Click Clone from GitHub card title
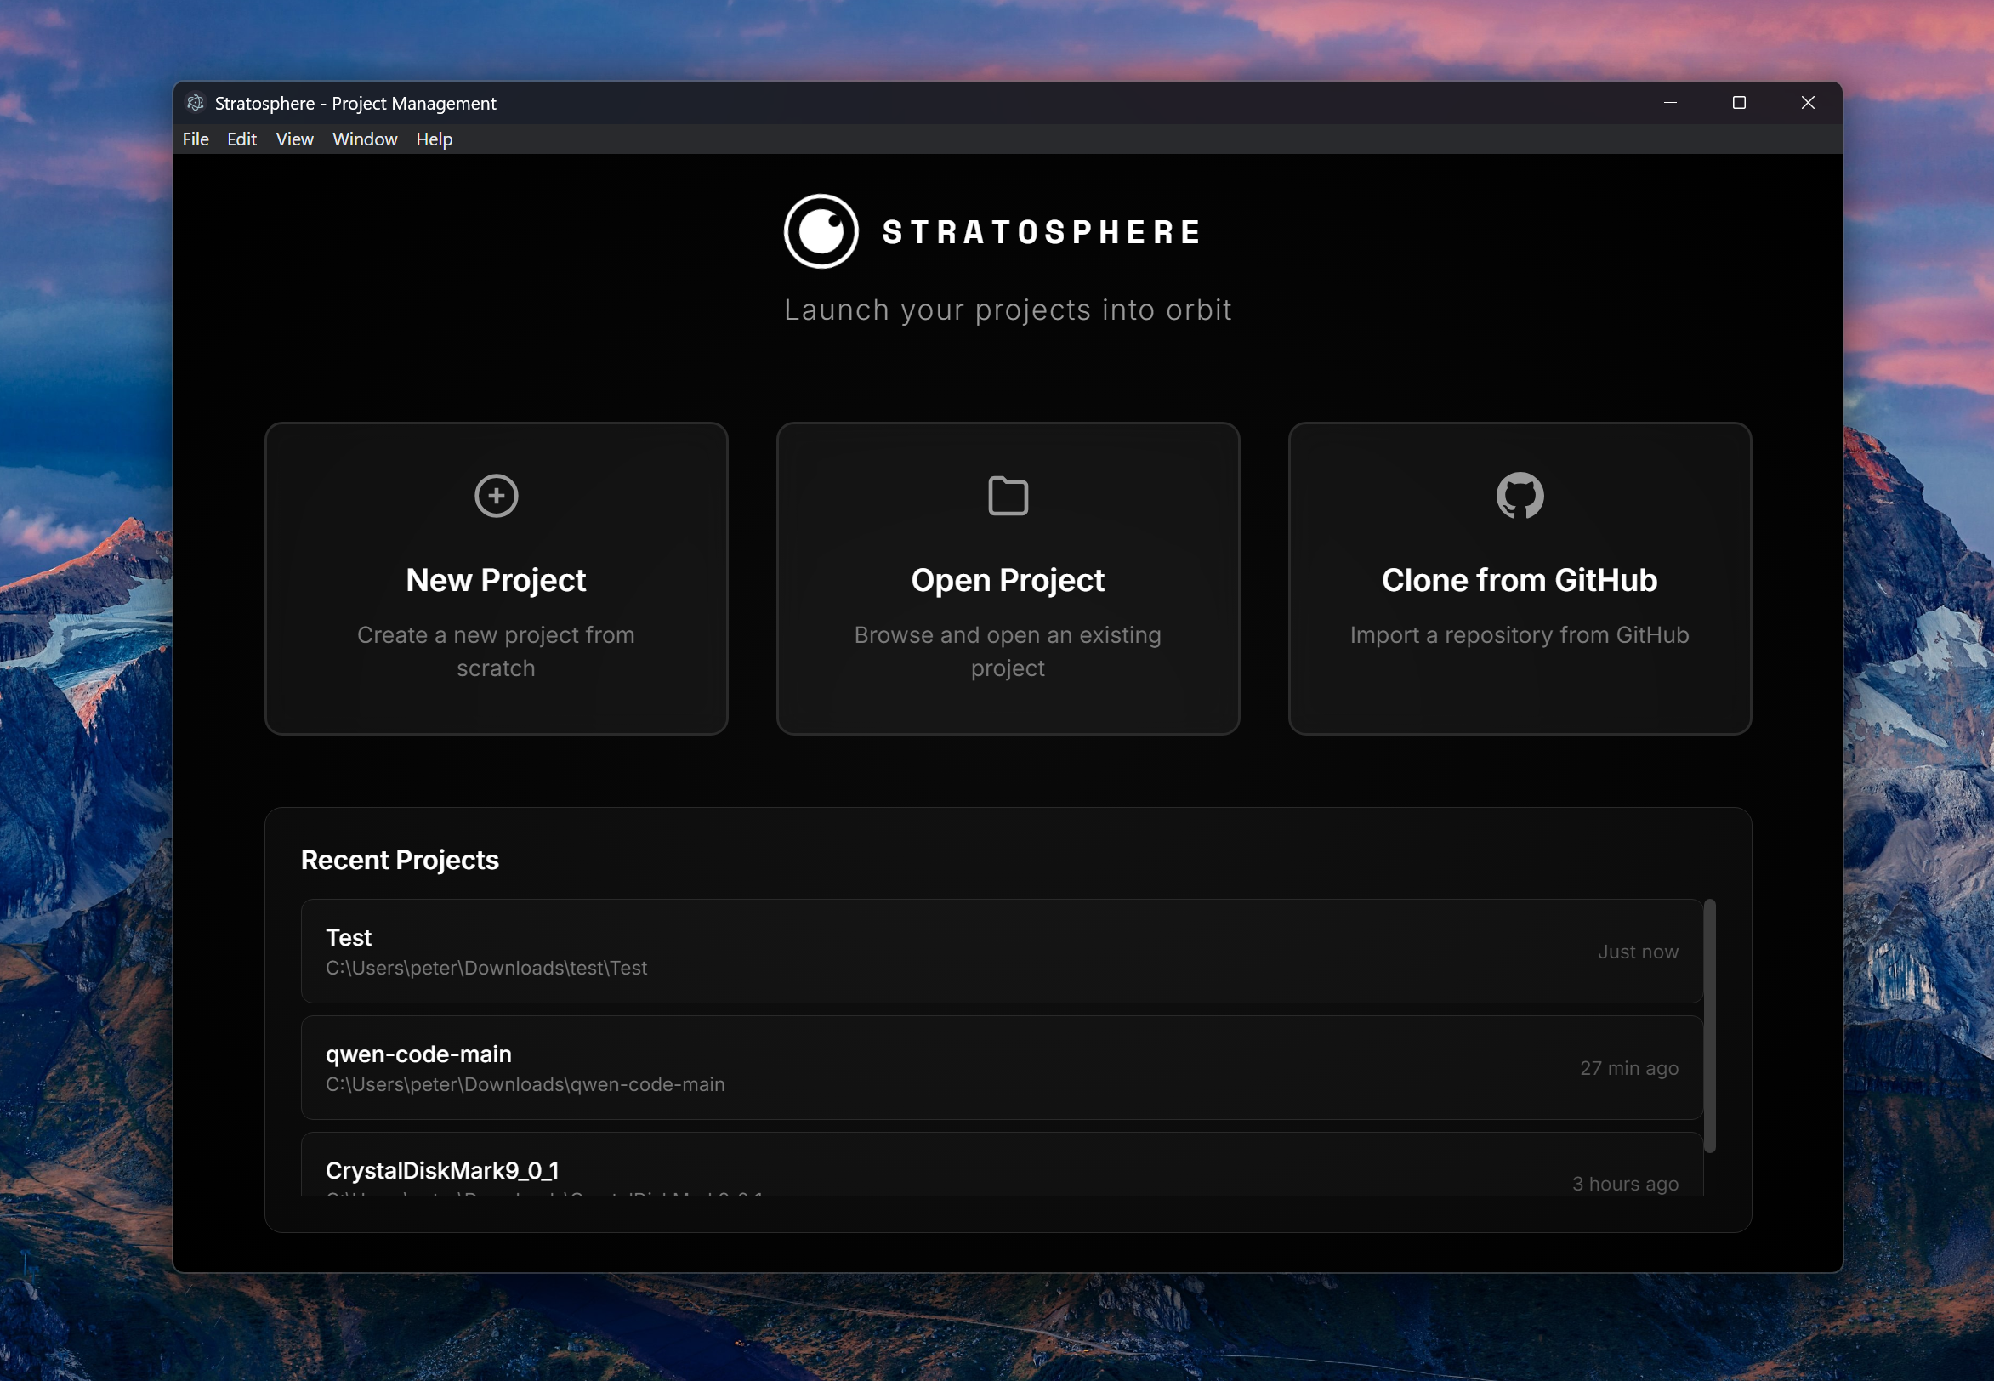Screen dimensions: 1994x1381 tap(1519, 580)
